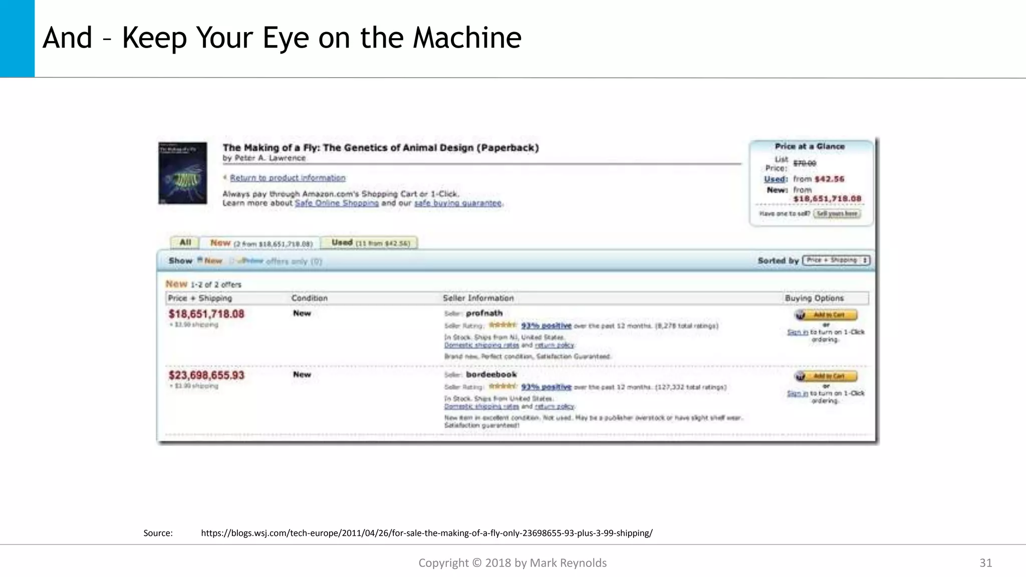Select the $23,698,655.93 price text
The width and height of the screenshot is (1026, 577).
pyautogui.click(x=206, y=375)
